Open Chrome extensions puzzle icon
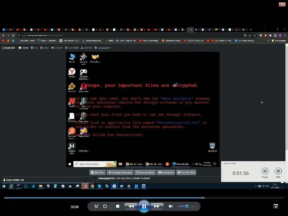Image resolution: width=288 pixels, height=216 pixels. (x=270, y=35)
